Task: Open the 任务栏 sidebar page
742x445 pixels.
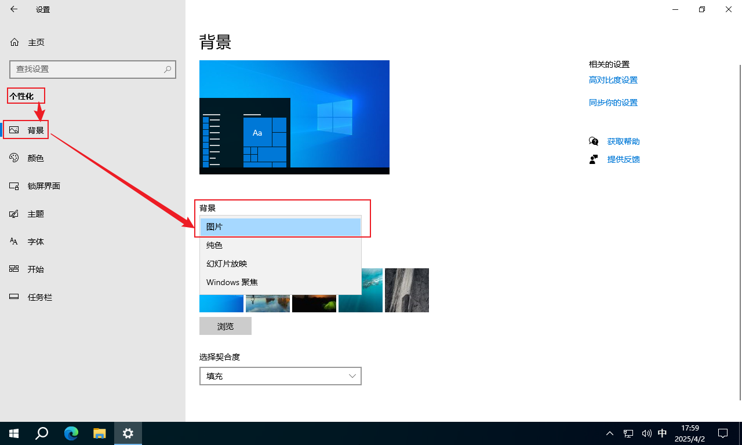Action: [x=93, y=297]
